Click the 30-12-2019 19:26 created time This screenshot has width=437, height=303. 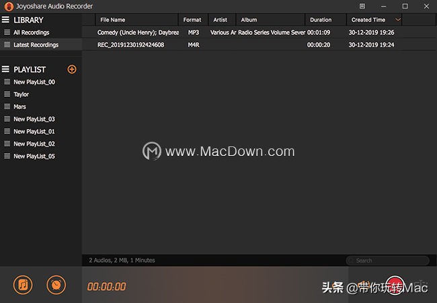371,32
